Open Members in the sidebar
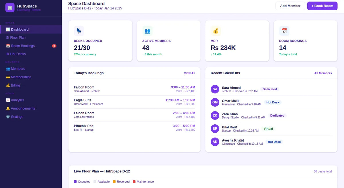This screenshot has width=344, height=188. point(31,69)
